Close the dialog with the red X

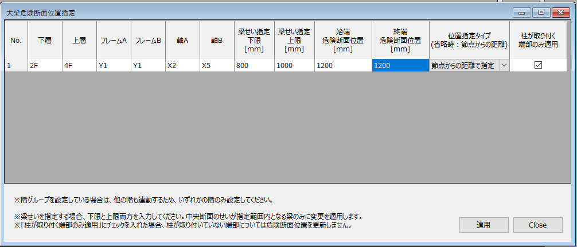pyautogui.click(x=559, y=11)
